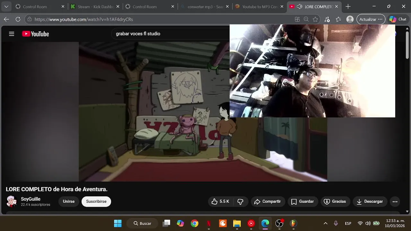Screen dimensions: 411x231
Task: Open Netflix from the taskbar
Action: click(x=209, y=223)
